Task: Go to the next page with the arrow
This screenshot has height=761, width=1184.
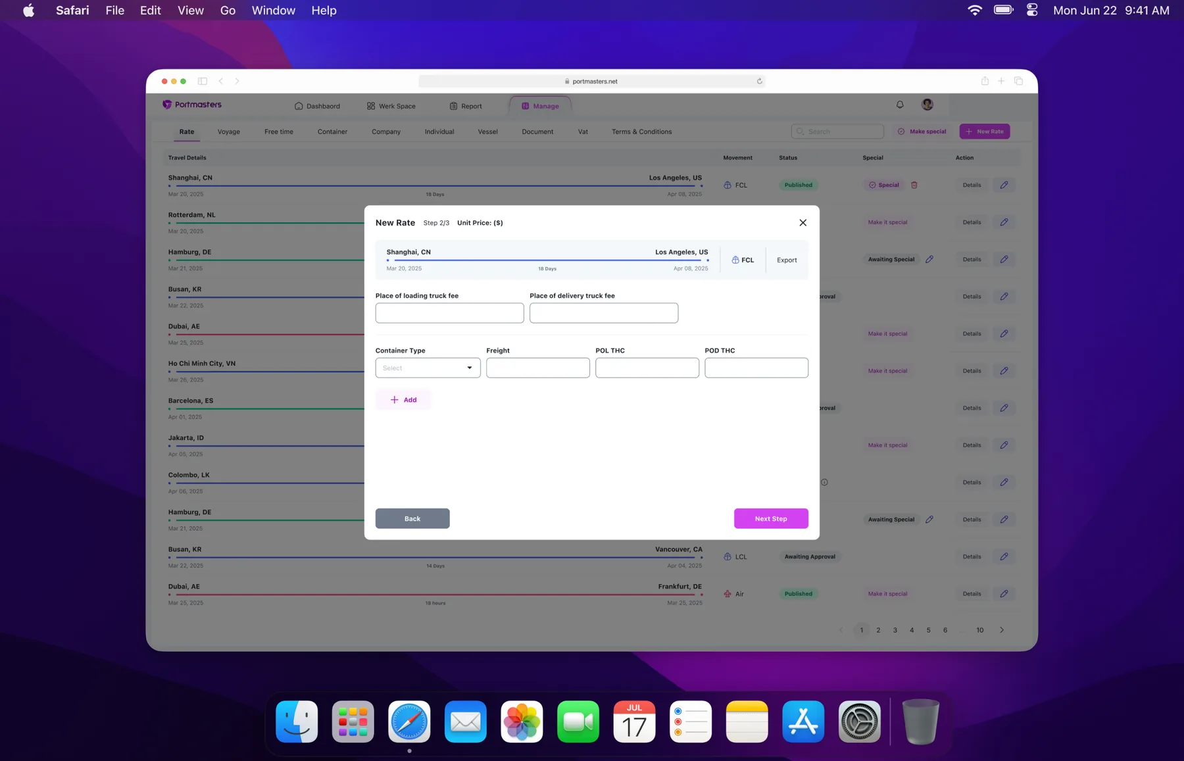Action: (1002, 630)
